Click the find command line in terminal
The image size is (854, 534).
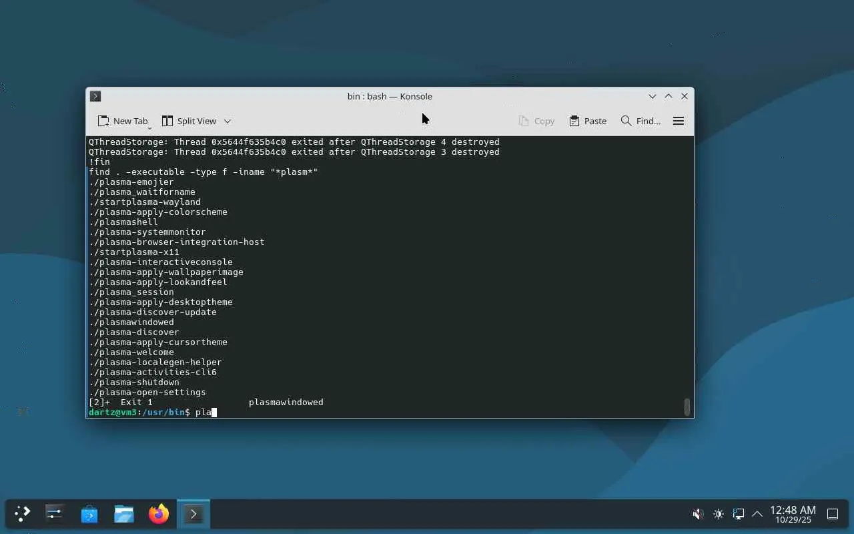pos(203,172)
